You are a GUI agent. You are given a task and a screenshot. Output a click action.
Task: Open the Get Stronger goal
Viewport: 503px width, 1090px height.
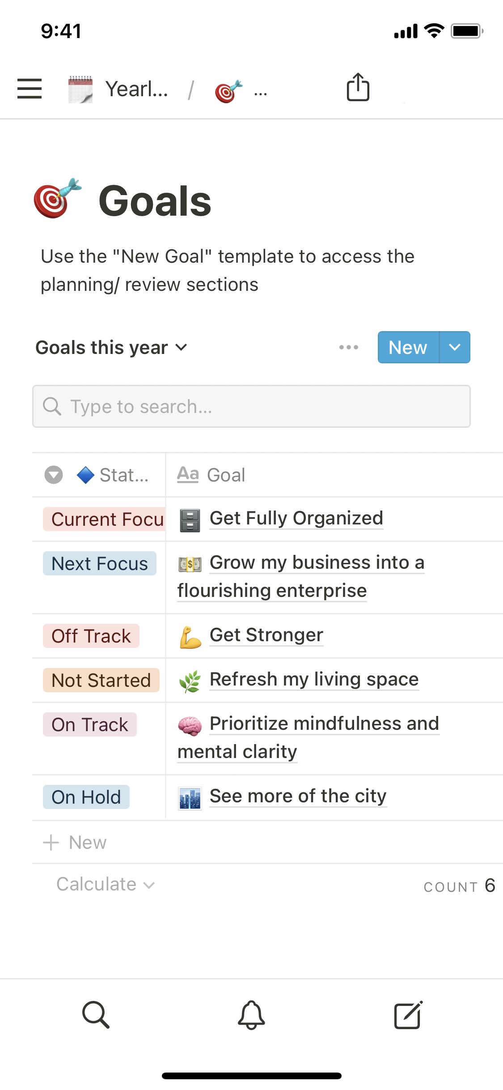click(266, 635)
